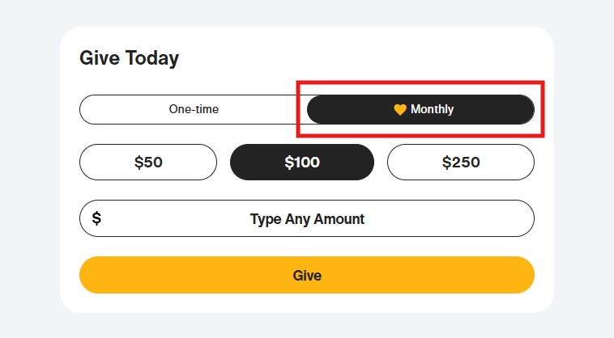
Task: Keep the highlighted $100 amount selected
Action: 302,162
